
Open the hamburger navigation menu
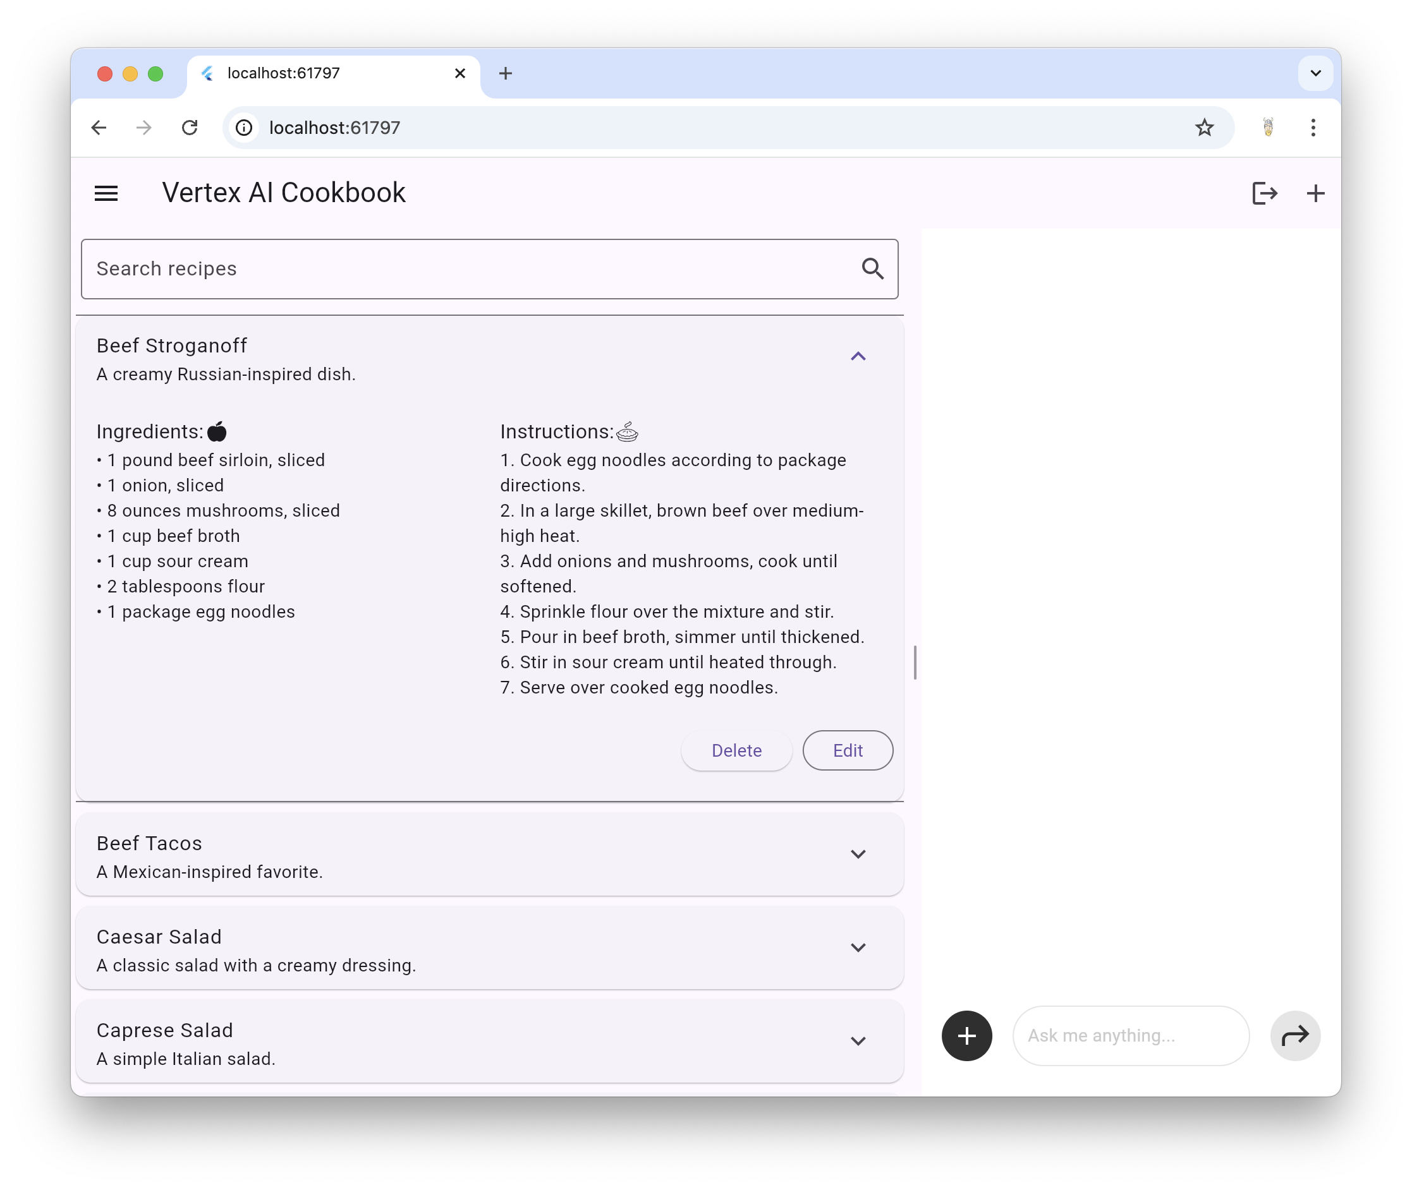coord(106,194)
